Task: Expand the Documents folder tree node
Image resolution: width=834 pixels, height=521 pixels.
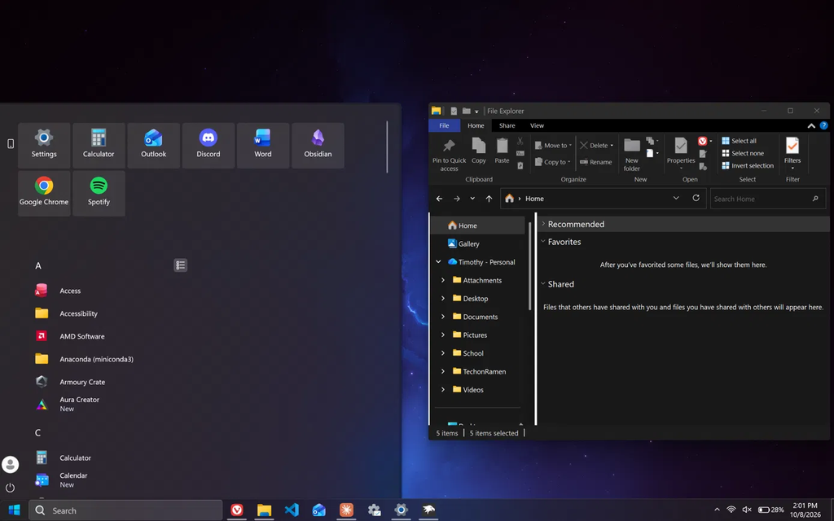Action: (442, 317)
